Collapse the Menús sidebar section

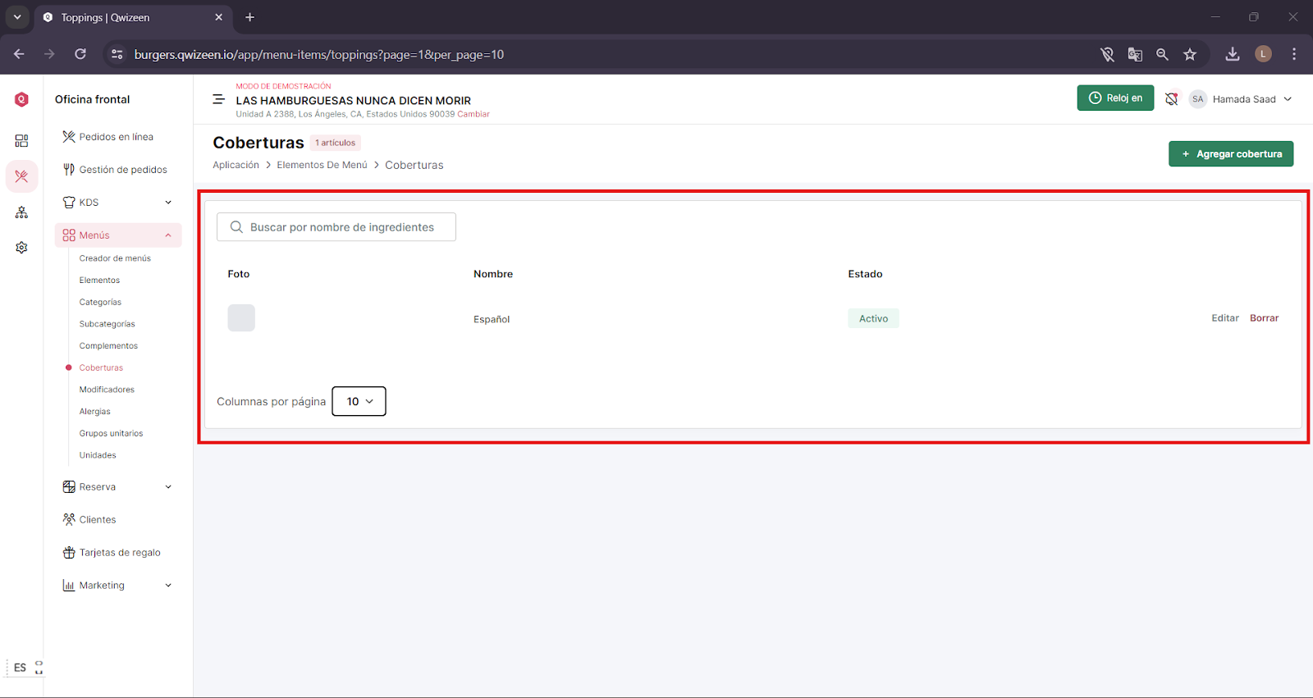tap(118, 235)
